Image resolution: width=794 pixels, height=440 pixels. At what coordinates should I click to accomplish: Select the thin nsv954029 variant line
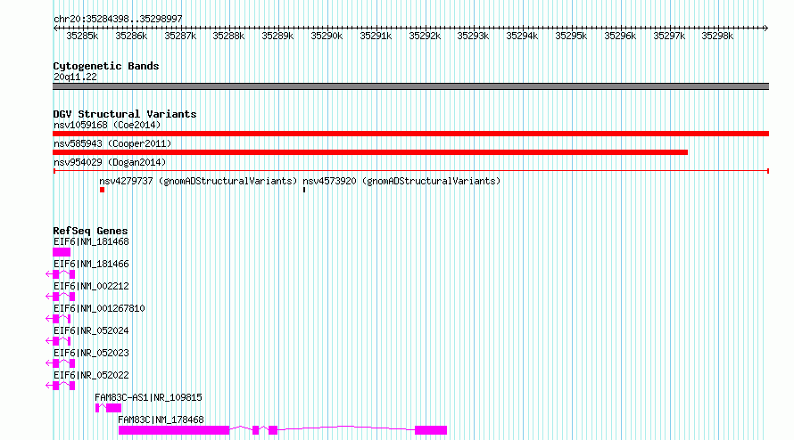click(410, 171)
